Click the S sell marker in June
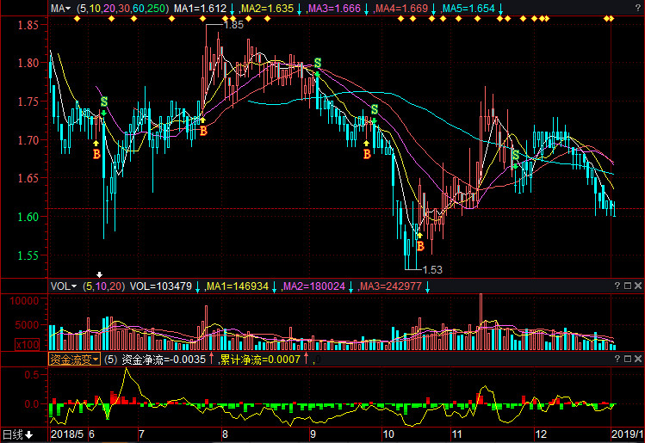The image size is (645, 443). (104, 102)
